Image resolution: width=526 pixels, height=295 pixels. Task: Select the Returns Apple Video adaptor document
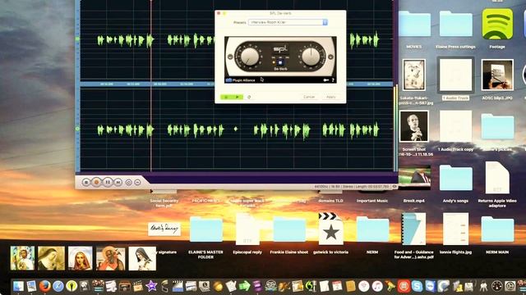(497, 178)
